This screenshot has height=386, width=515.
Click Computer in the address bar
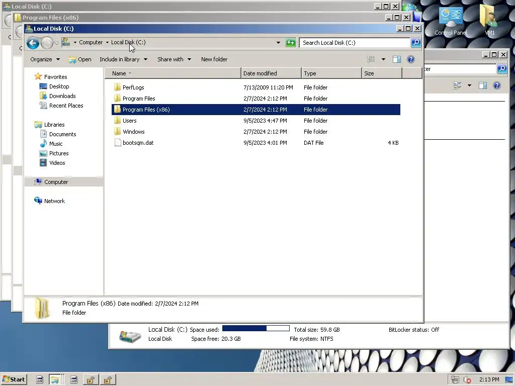tap(91, 42)
